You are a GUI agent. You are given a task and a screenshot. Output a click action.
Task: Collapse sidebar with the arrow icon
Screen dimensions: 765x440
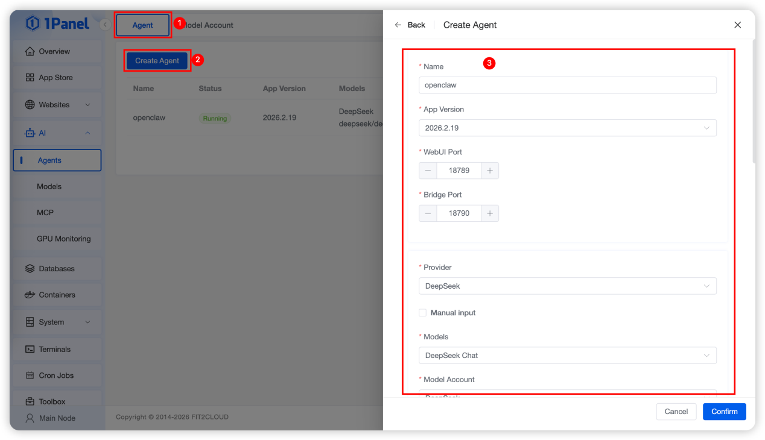(x=104, y=25)
